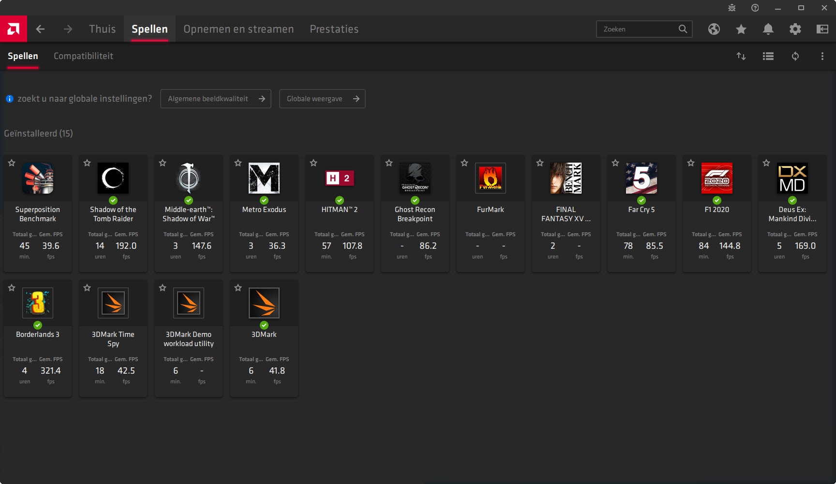Open favorites star in top bar
Screen dimensions: 836x484
click(x=741, y=29)
